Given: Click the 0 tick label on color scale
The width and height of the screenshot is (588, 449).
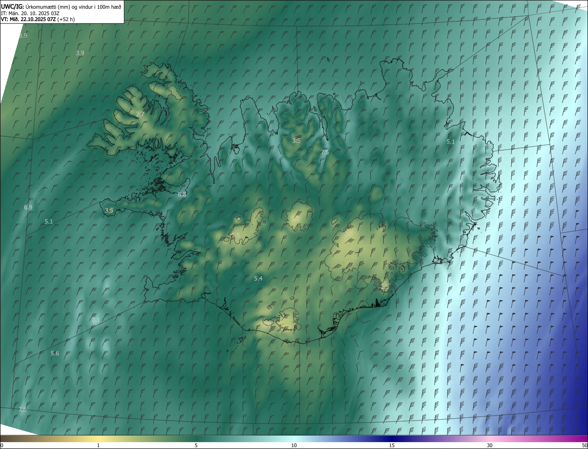Looking at the screenshot, I should tap(2, 446).
